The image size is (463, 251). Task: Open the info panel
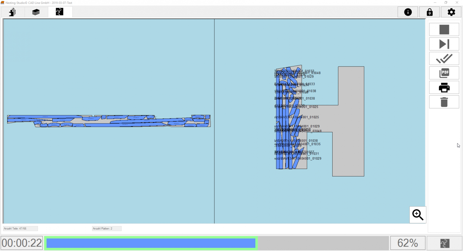tap(408, 12)
